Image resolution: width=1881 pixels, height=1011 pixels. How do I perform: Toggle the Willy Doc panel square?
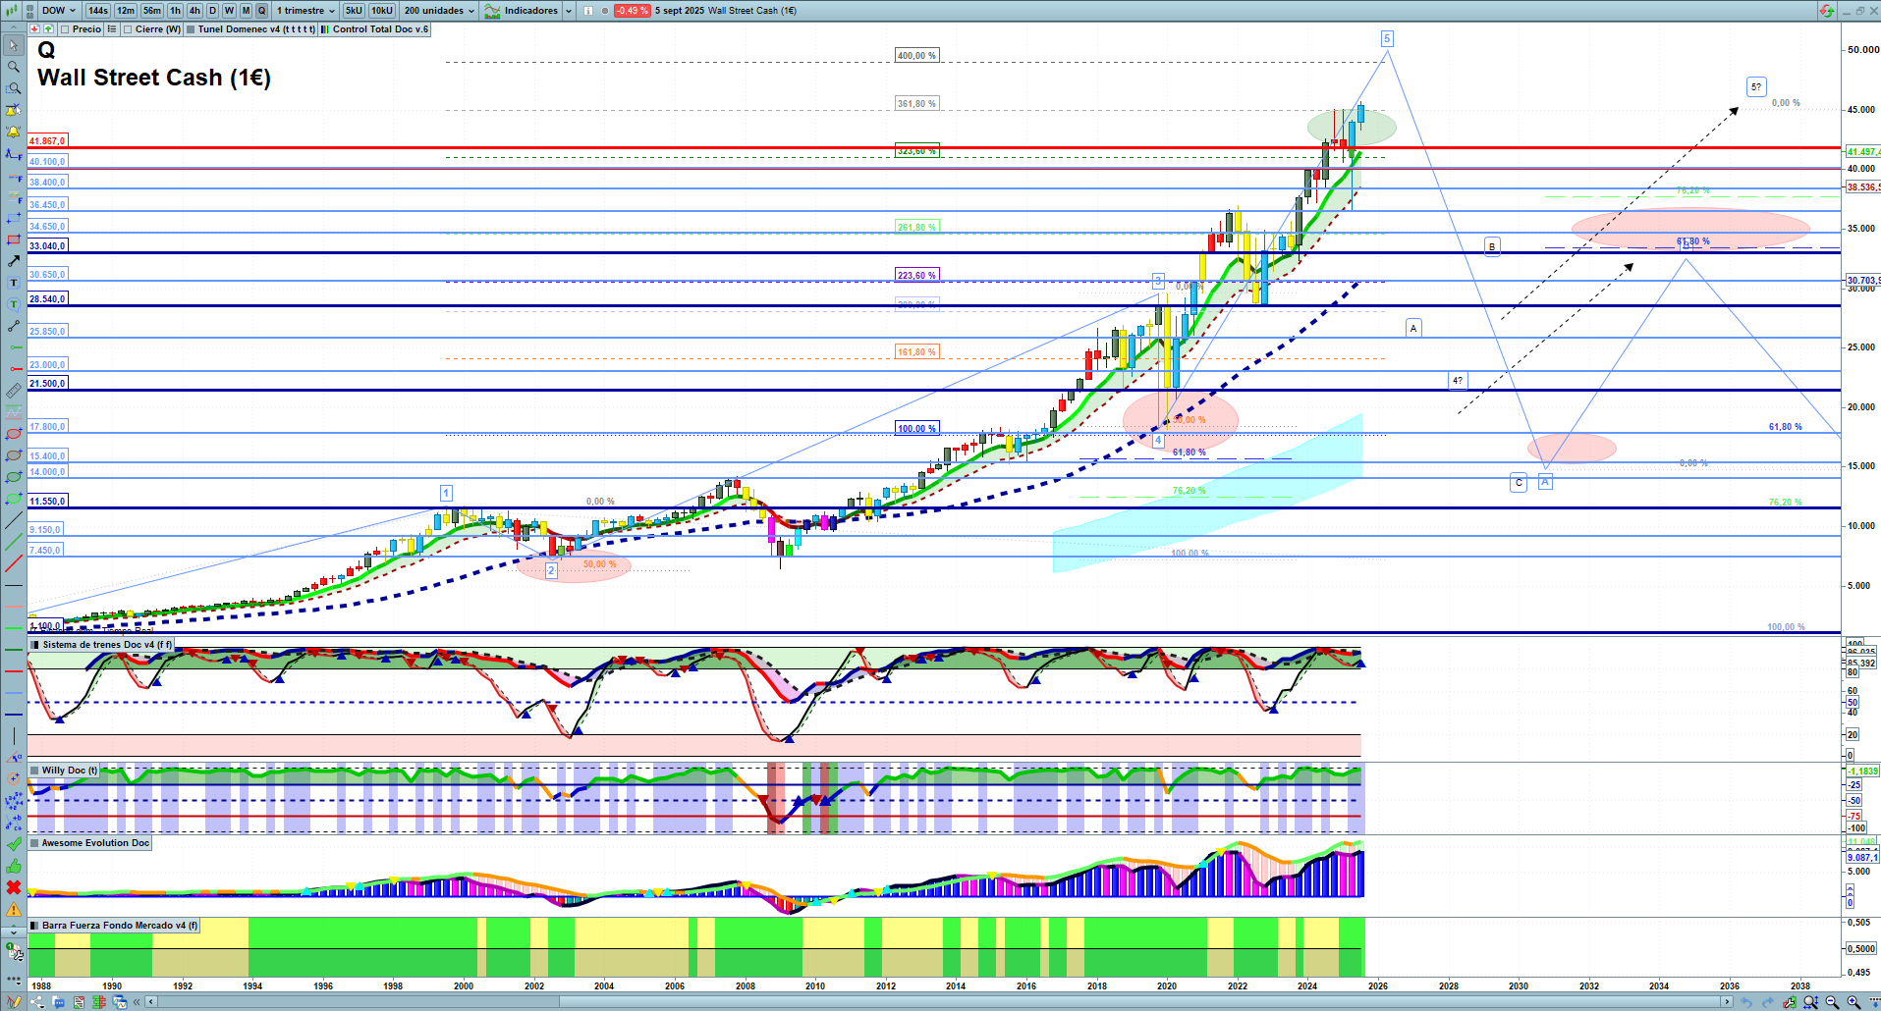(x=35, y=771)
